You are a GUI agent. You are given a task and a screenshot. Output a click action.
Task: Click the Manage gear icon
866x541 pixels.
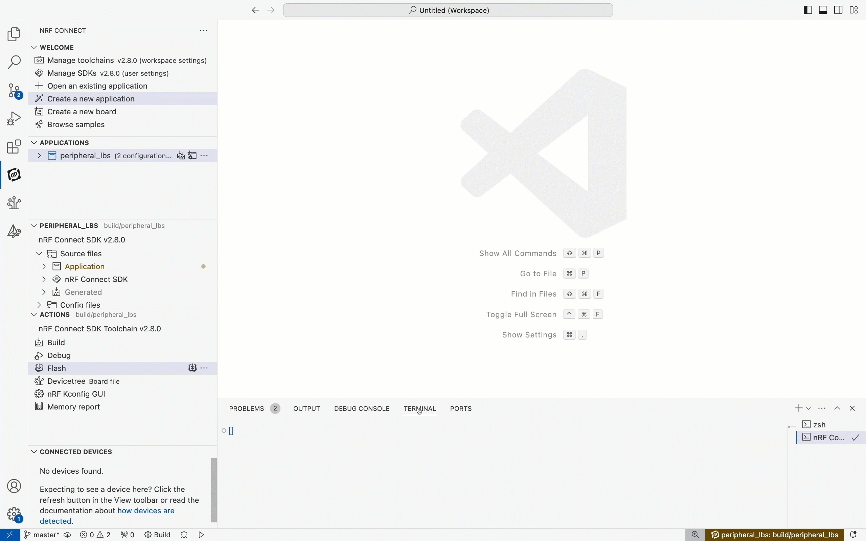coord(14,515)
